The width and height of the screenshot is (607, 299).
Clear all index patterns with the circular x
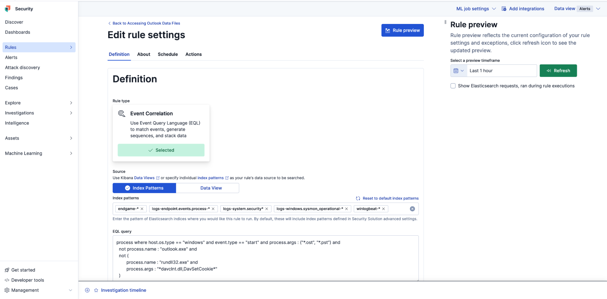click(412, 209)
